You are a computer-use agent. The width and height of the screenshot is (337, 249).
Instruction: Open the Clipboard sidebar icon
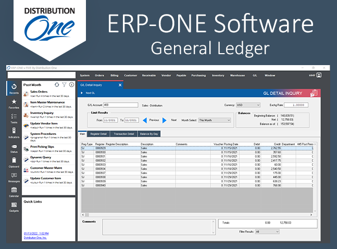coord(14,160)
